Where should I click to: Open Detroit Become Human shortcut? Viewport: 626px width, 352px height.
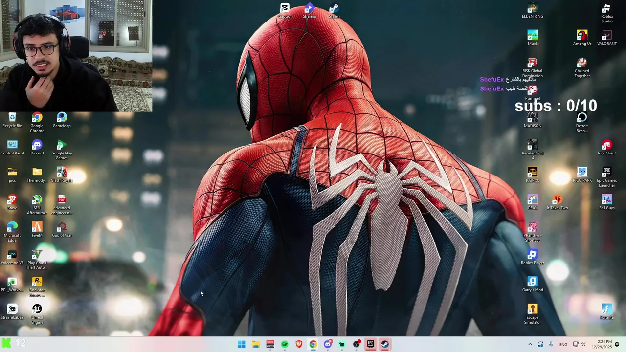tap(582, 123)
